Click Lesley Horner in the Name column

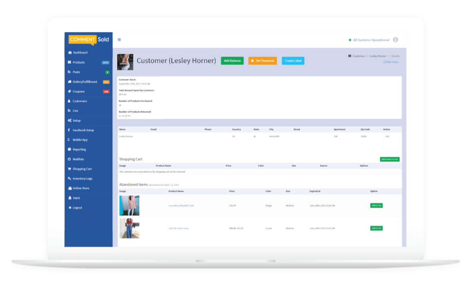[x=126, y=136]
